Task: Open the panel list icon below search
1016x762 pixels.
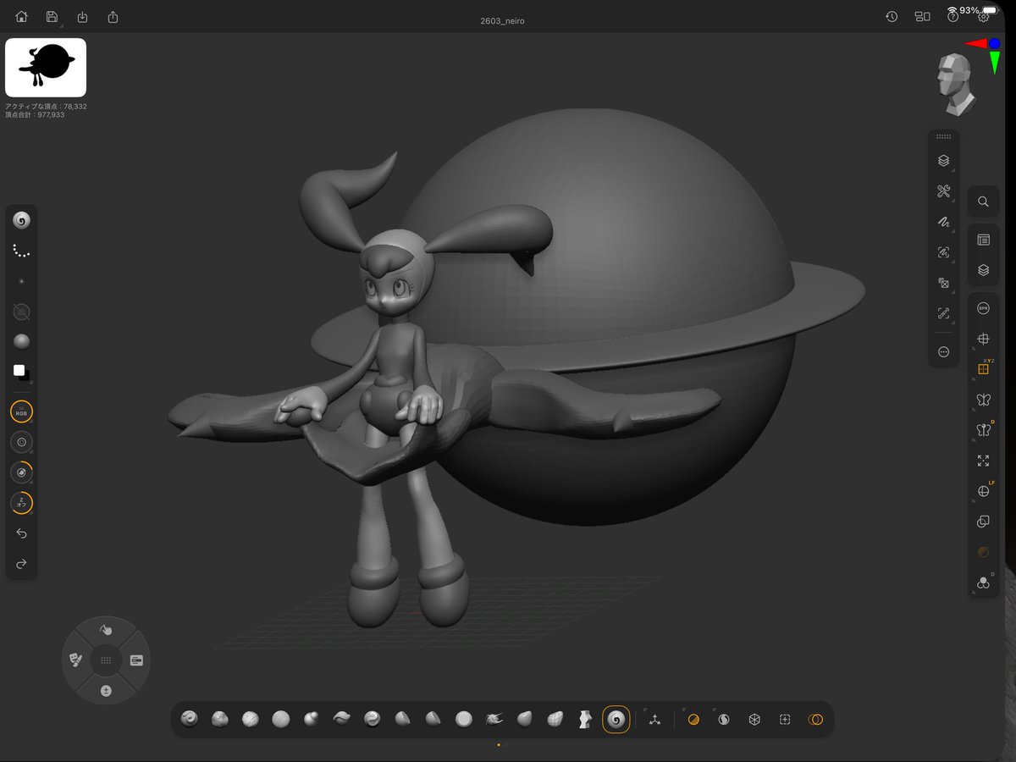Action: [x=983, y=240]
